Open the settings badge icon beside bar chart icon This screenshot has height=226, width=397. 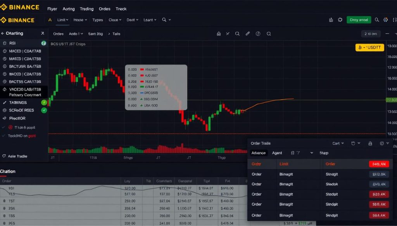click(340, 20)
